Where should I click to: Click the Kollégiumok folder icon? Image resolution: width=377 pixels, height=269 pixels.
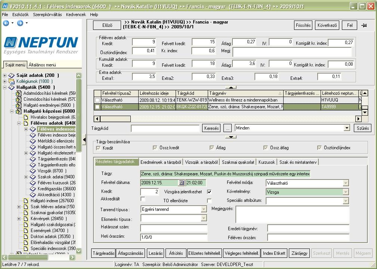click(x=12, y=81)
